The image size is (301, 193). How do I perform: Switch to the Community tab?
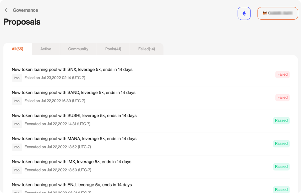click(x=78, y=49)
